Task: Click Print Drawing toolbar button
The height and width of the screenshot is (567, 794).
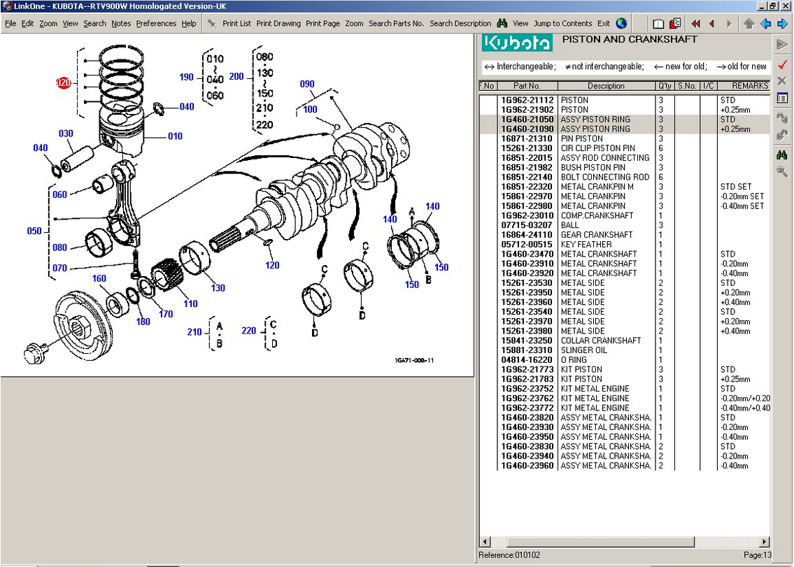Action: pos(278,23)
